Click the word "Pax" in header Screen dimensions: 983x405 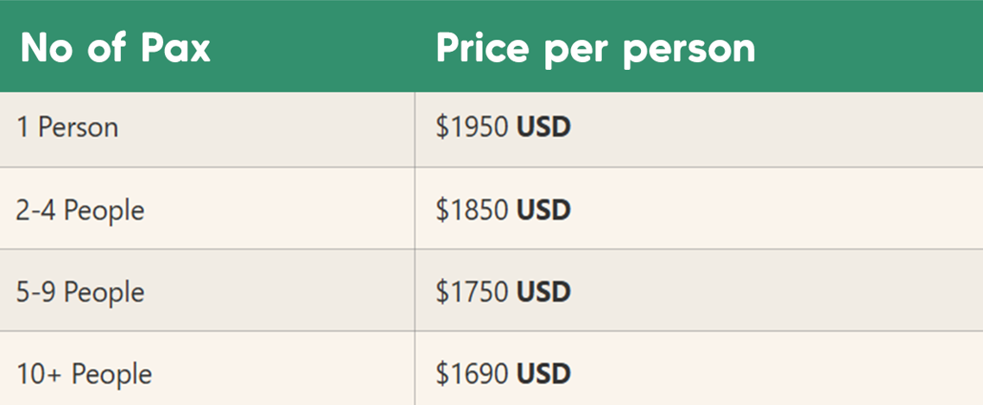pos(175,48)
